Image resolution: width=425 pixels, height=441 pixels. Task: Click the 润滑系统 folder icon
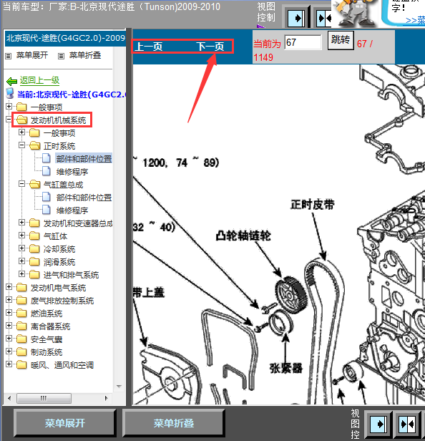34,261
